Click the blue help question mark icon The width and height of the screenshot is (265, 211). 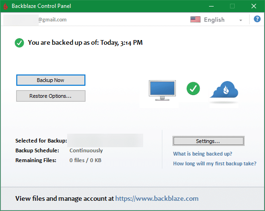[x=257, y=19]
